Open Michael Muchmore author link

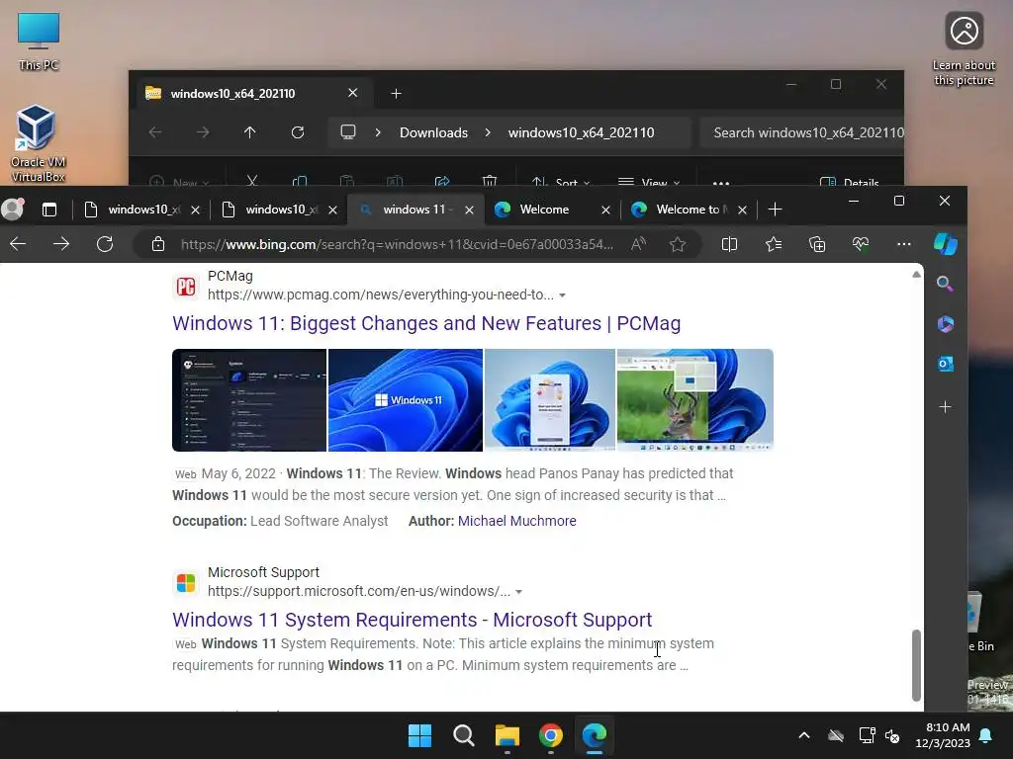click(x=516, y=521)
